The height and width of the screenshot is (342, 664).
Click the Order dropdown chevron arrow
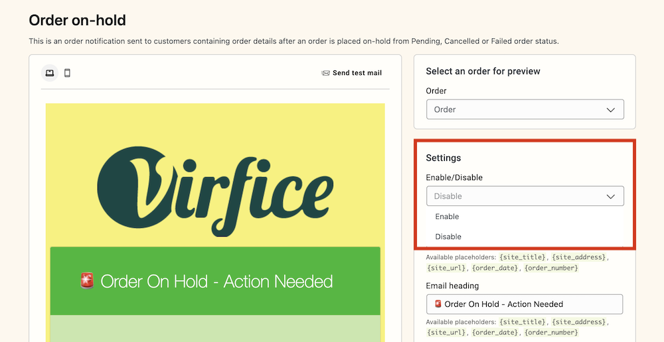[610, 110]
